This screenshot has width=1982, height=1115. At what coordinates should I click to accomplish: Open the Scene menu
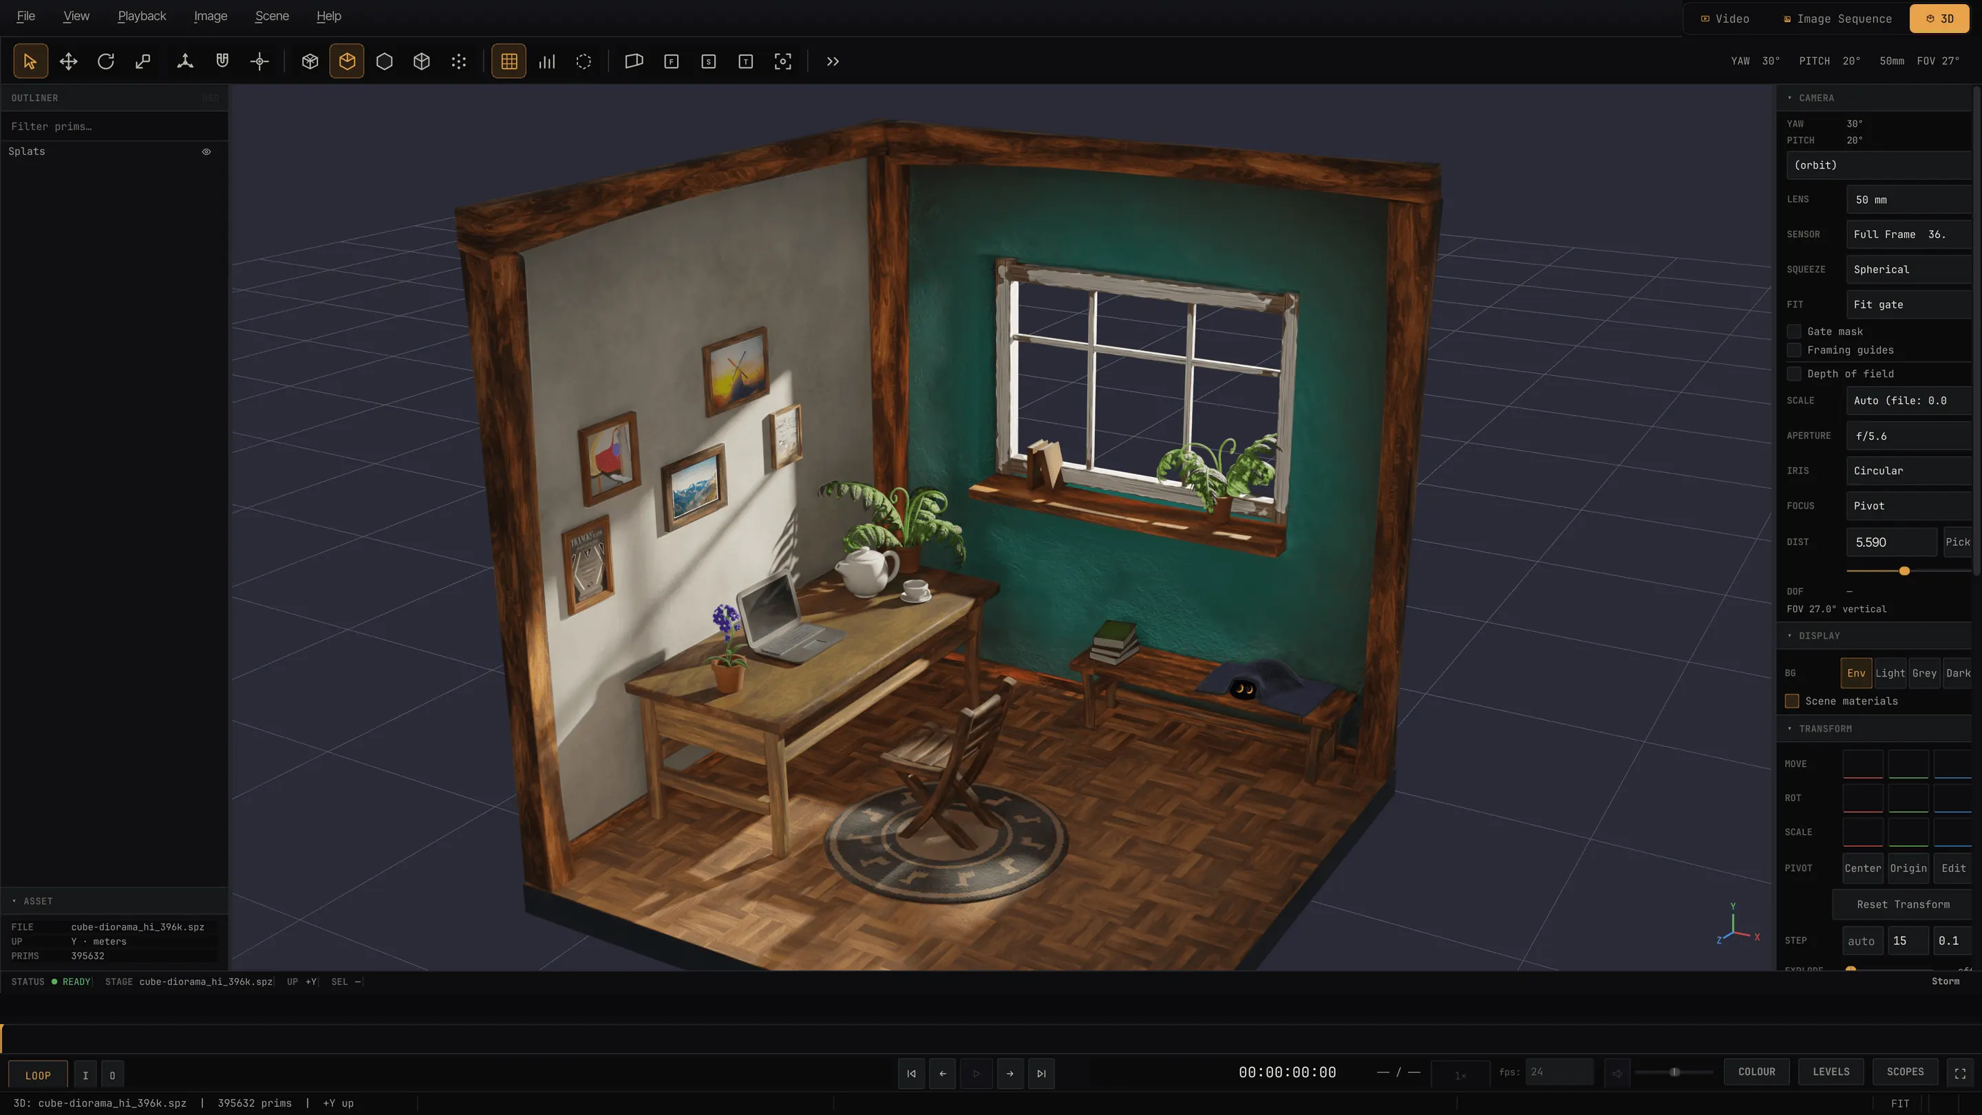[272, 16]
